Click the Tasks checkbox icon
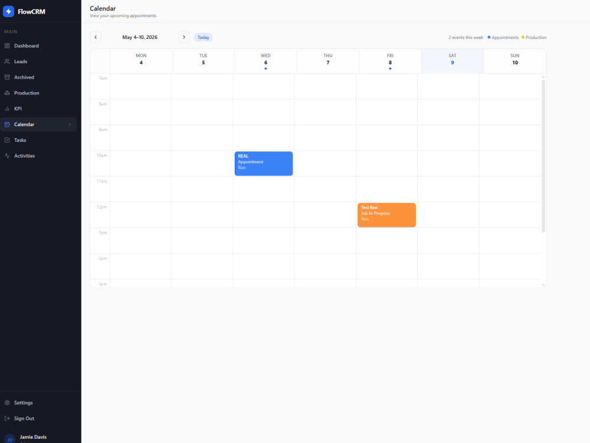 pos(7,140)
